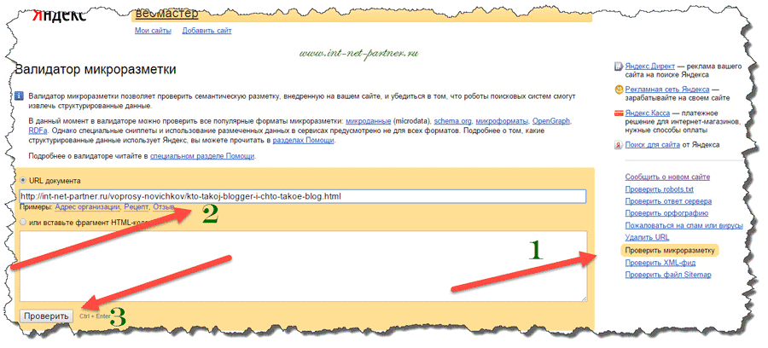The width and height of the screenshot is (768, 348).
Task: Open Сообщить о новом сайте
Action: coord(667,177)
